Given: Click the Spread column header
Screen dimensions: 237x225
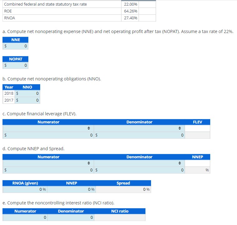Looking at the screenshot, I should coord(123,183).
